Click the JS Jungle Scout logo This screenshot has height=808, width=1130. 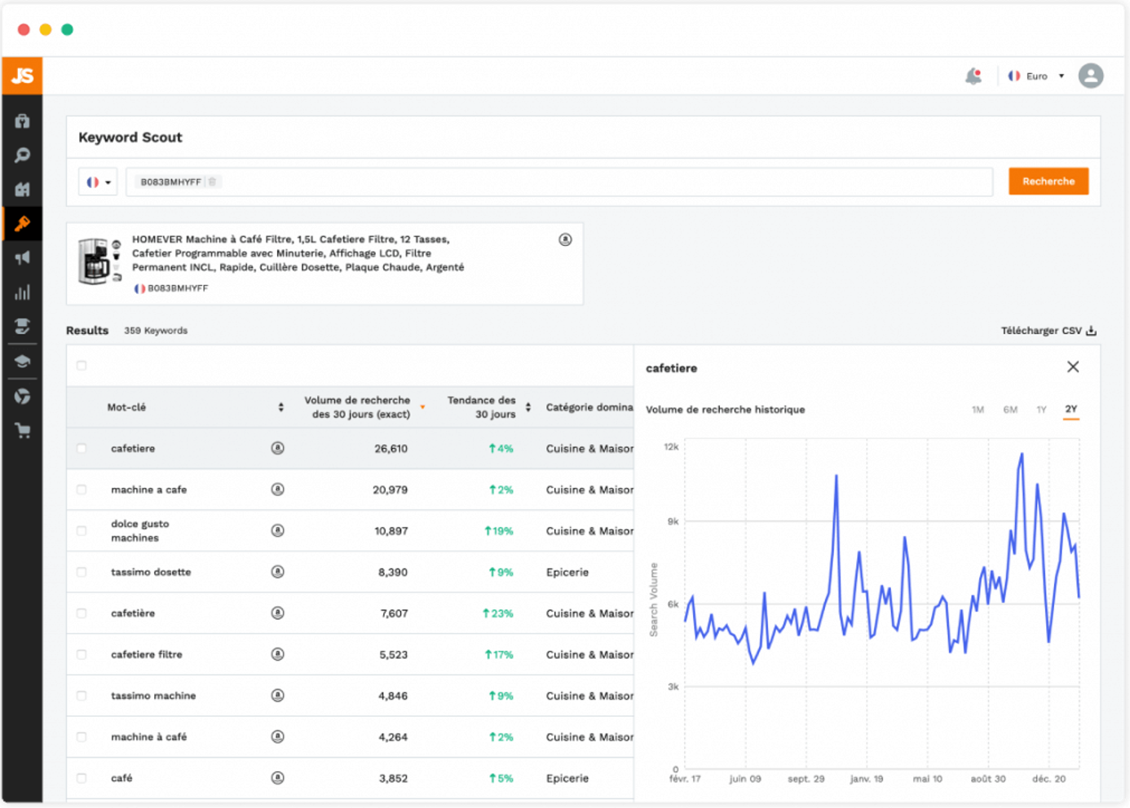tap(22, 76)
